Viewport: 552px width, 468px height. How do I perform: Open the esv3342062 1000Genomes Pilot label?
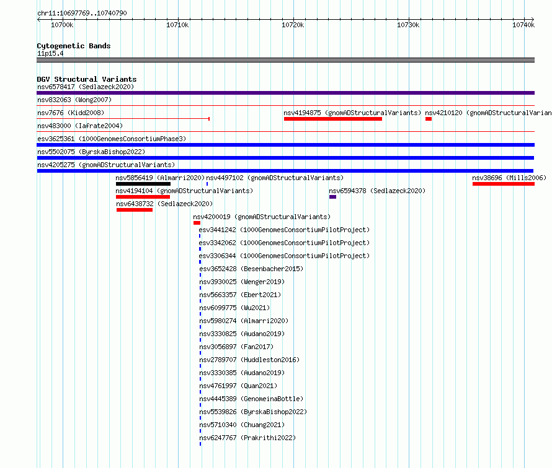pyautogui.click(x=284, y=243)
